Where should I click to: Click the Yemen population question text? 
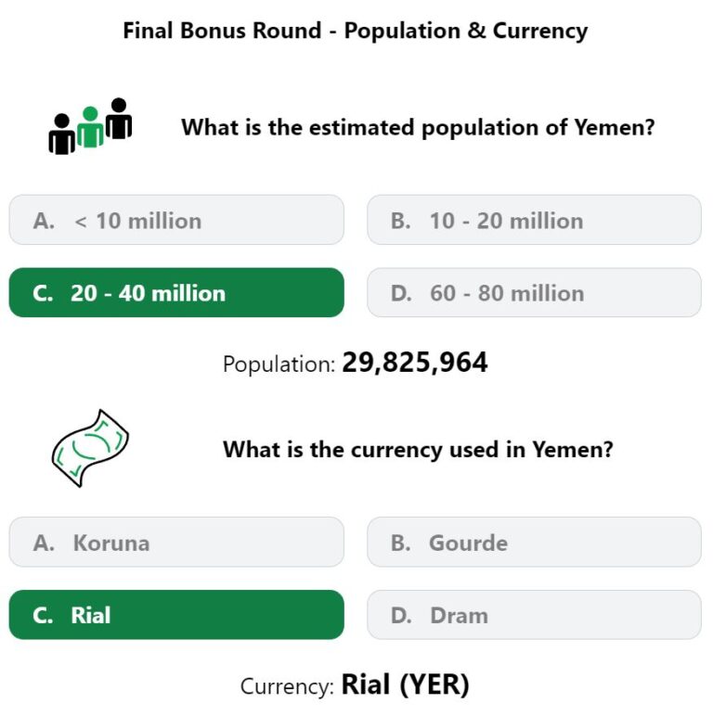click(x=418, y=127)
